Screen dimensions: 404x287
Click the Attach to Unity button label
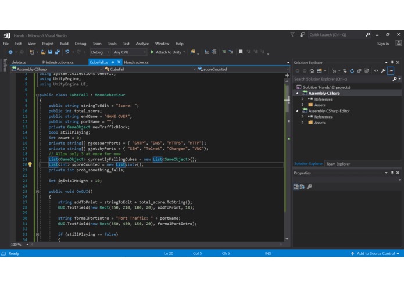(x=169, y=52)
